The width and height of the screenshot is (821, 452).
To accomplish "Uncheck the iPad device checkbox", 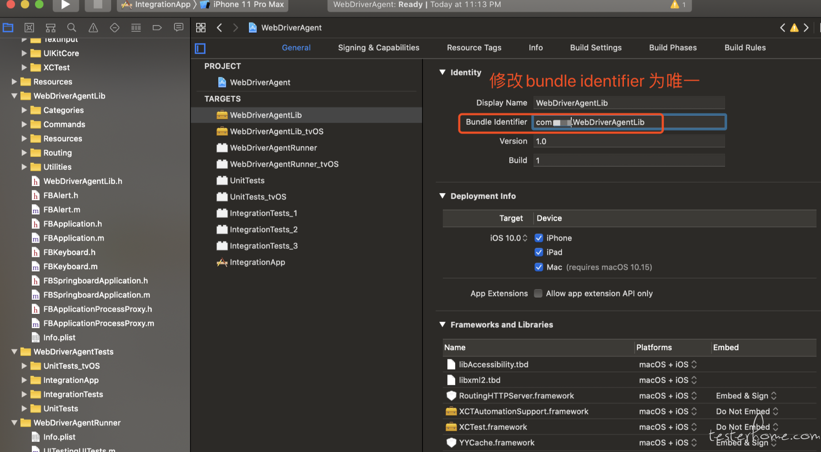I will (538, 252).
